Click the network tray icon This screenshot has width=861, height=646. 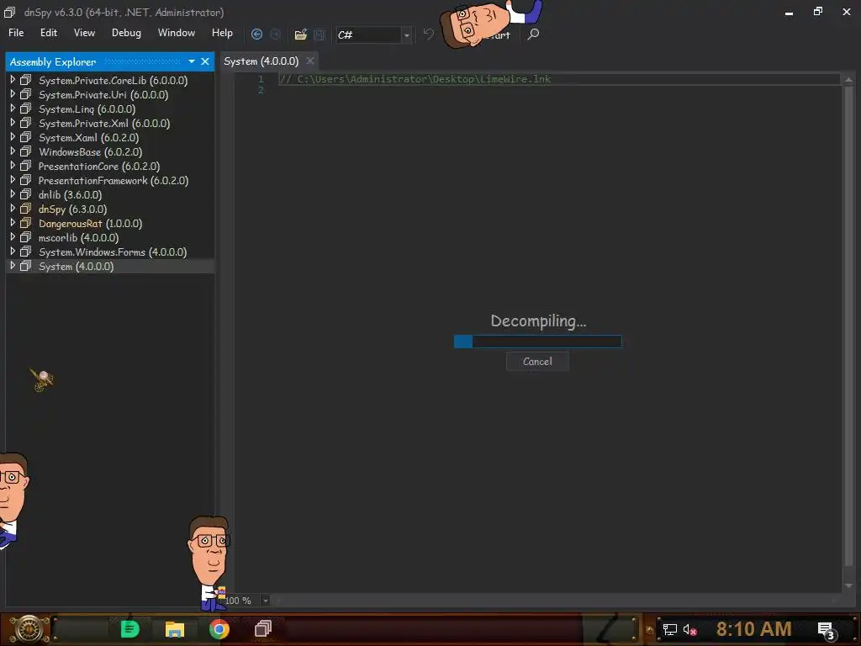[x=669, y=629]
